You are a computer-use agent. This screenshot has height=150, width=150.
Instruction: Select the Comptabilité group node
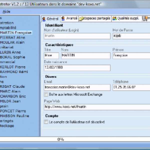(x=8, y=28)
